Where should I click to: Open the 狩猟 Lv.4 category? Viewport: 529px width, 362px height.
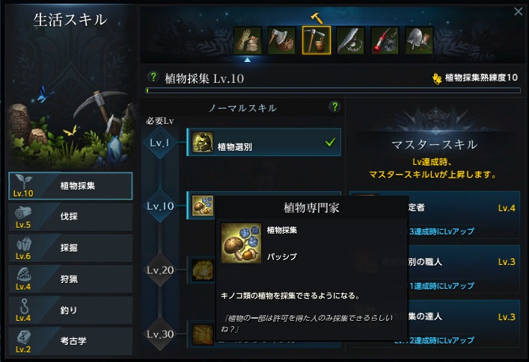tap(70, 279)
